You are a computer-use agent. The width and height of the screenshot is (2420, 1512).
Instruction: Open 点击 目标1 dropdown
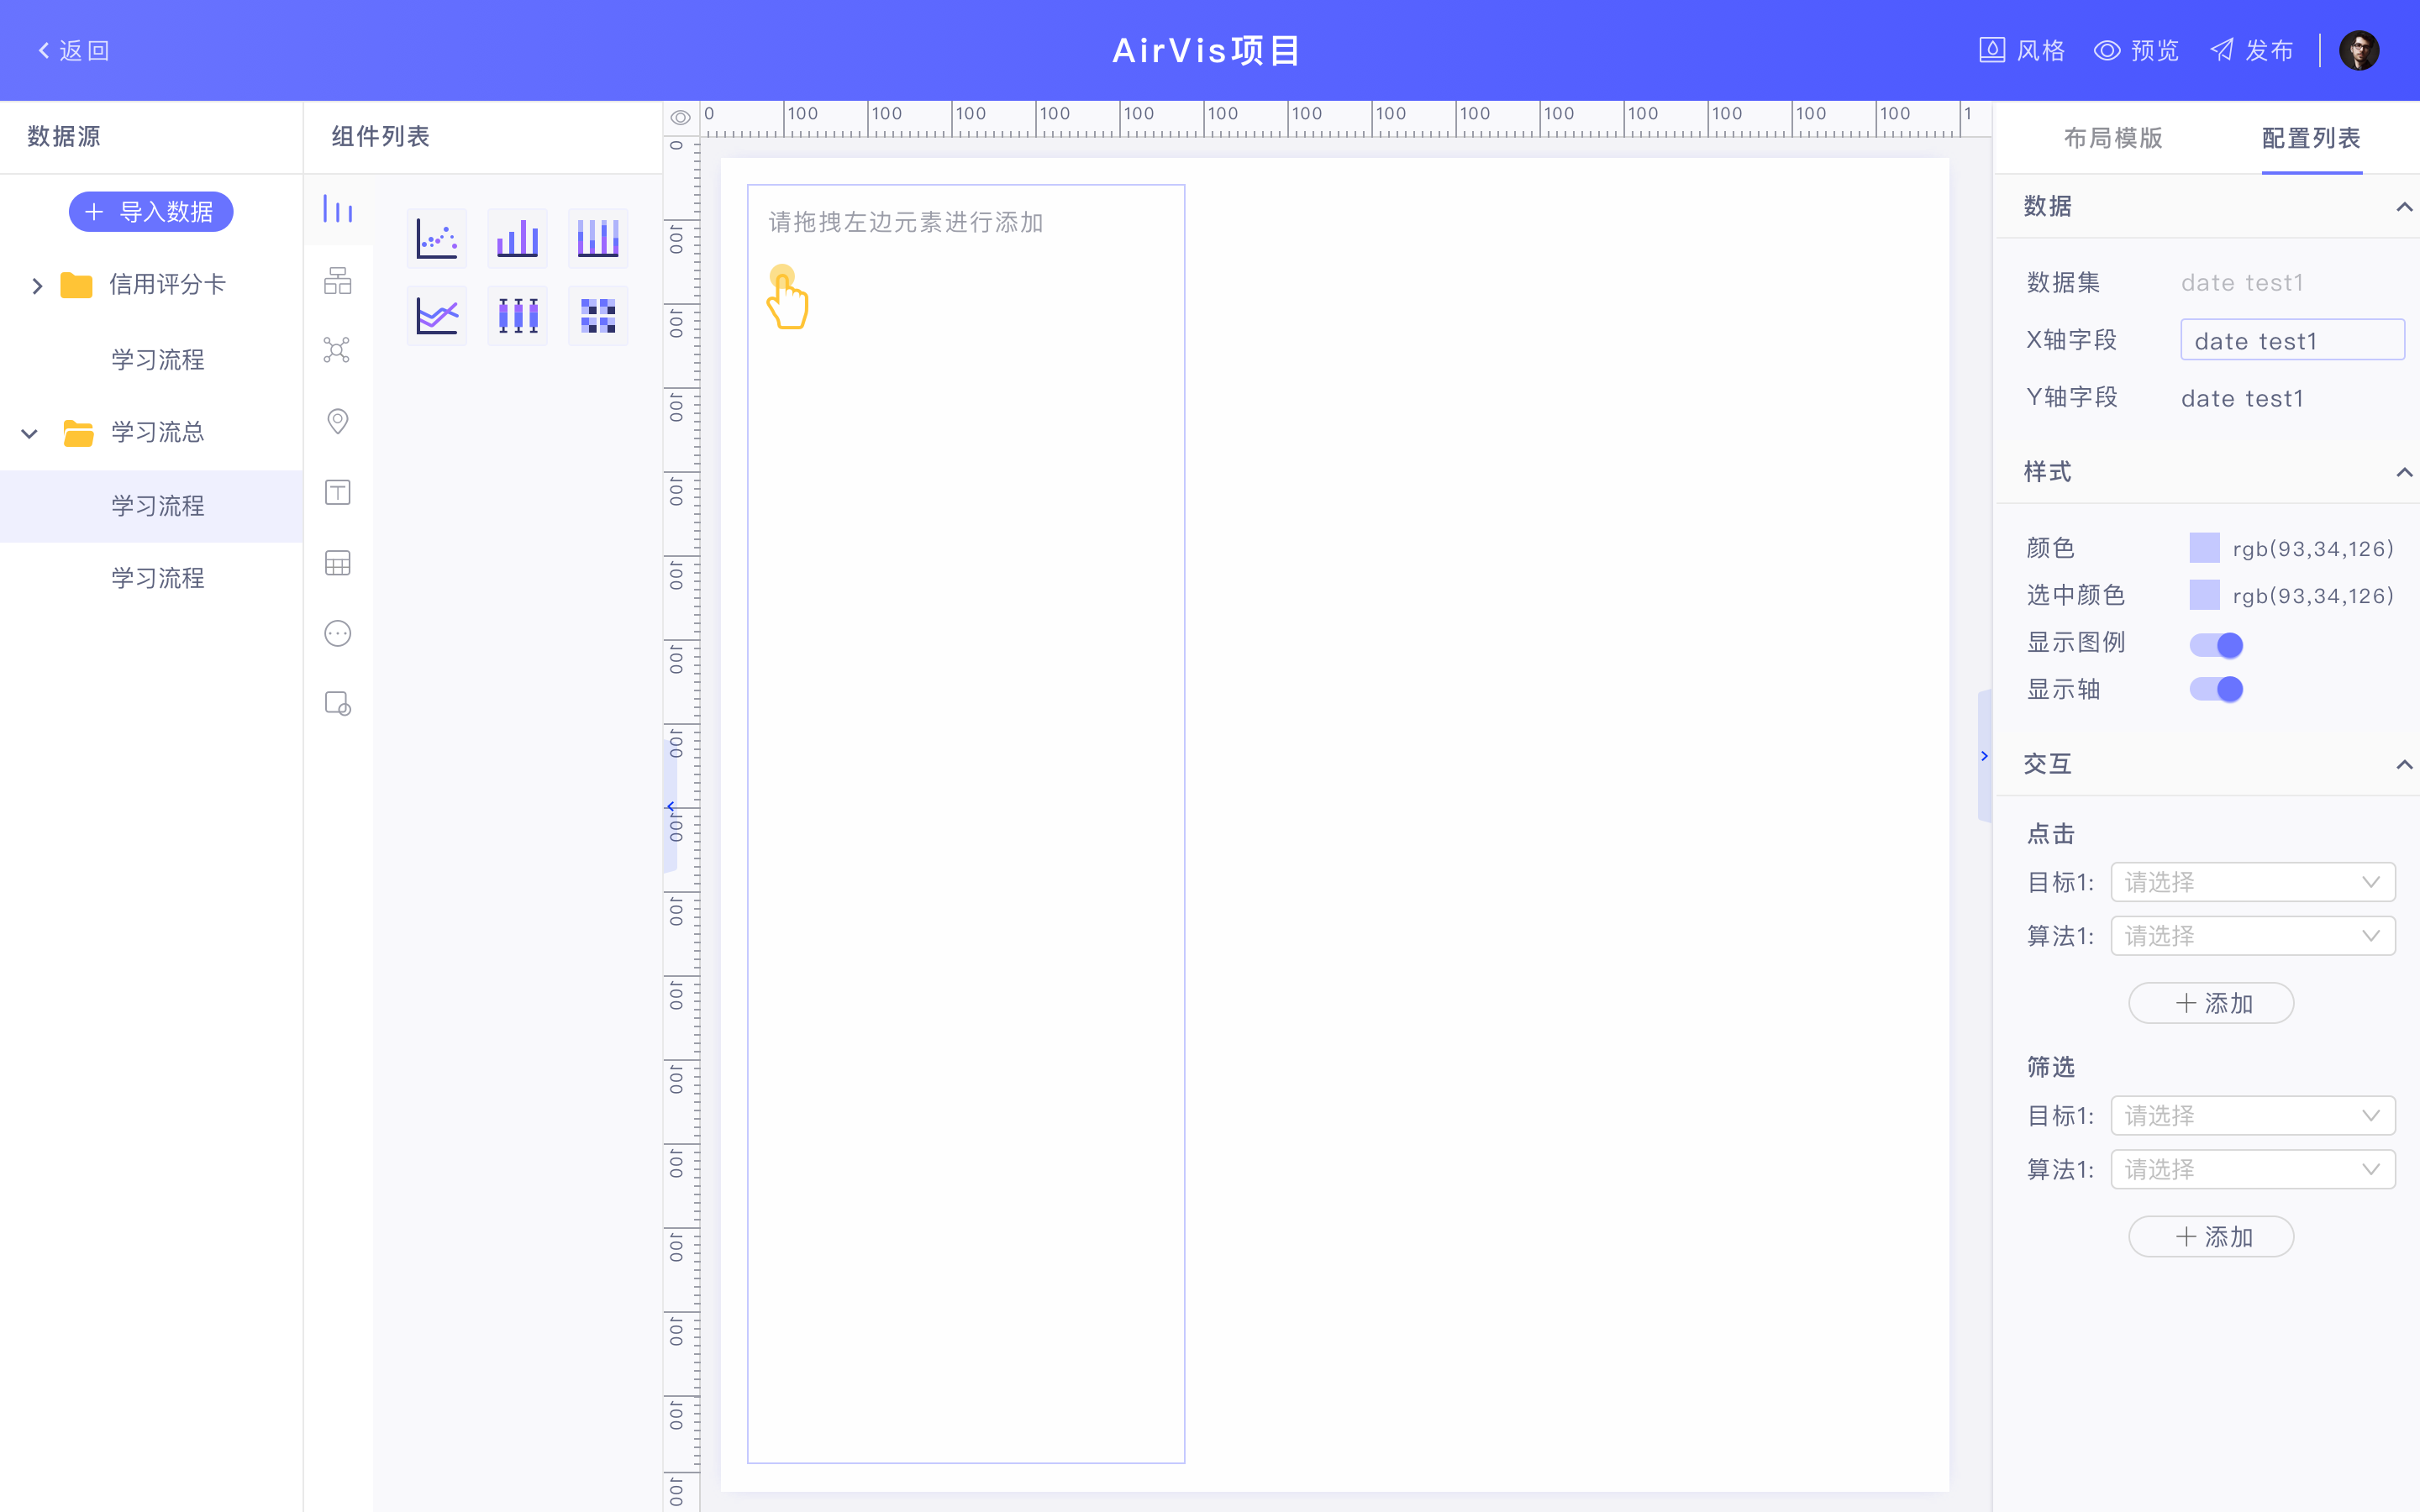click(2253, 882)
